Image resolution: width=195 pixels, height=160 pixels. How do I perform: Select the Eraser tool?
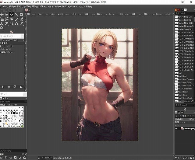pos(21,19)
